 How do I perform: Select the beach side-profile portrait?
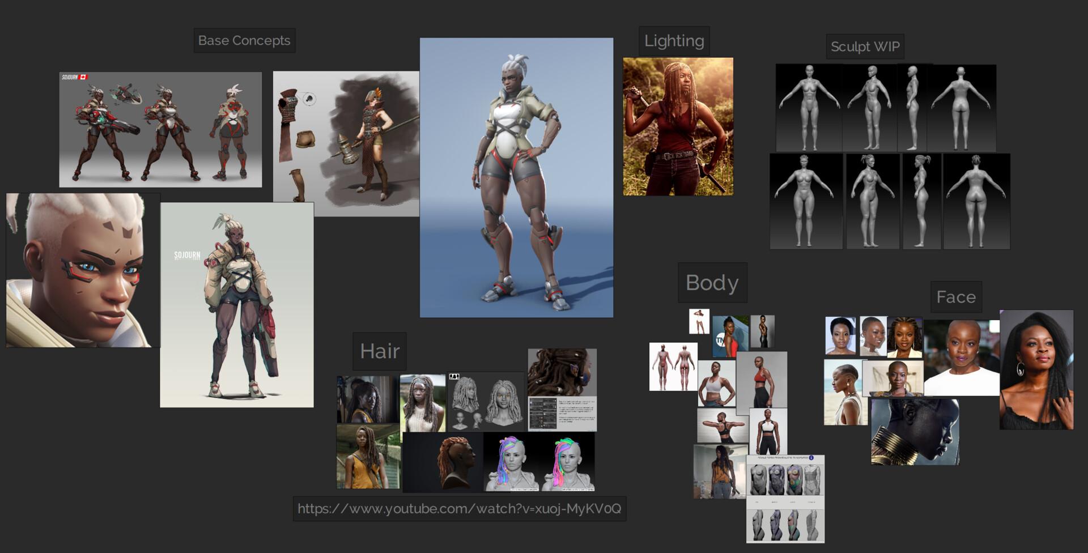click(845, 392)
